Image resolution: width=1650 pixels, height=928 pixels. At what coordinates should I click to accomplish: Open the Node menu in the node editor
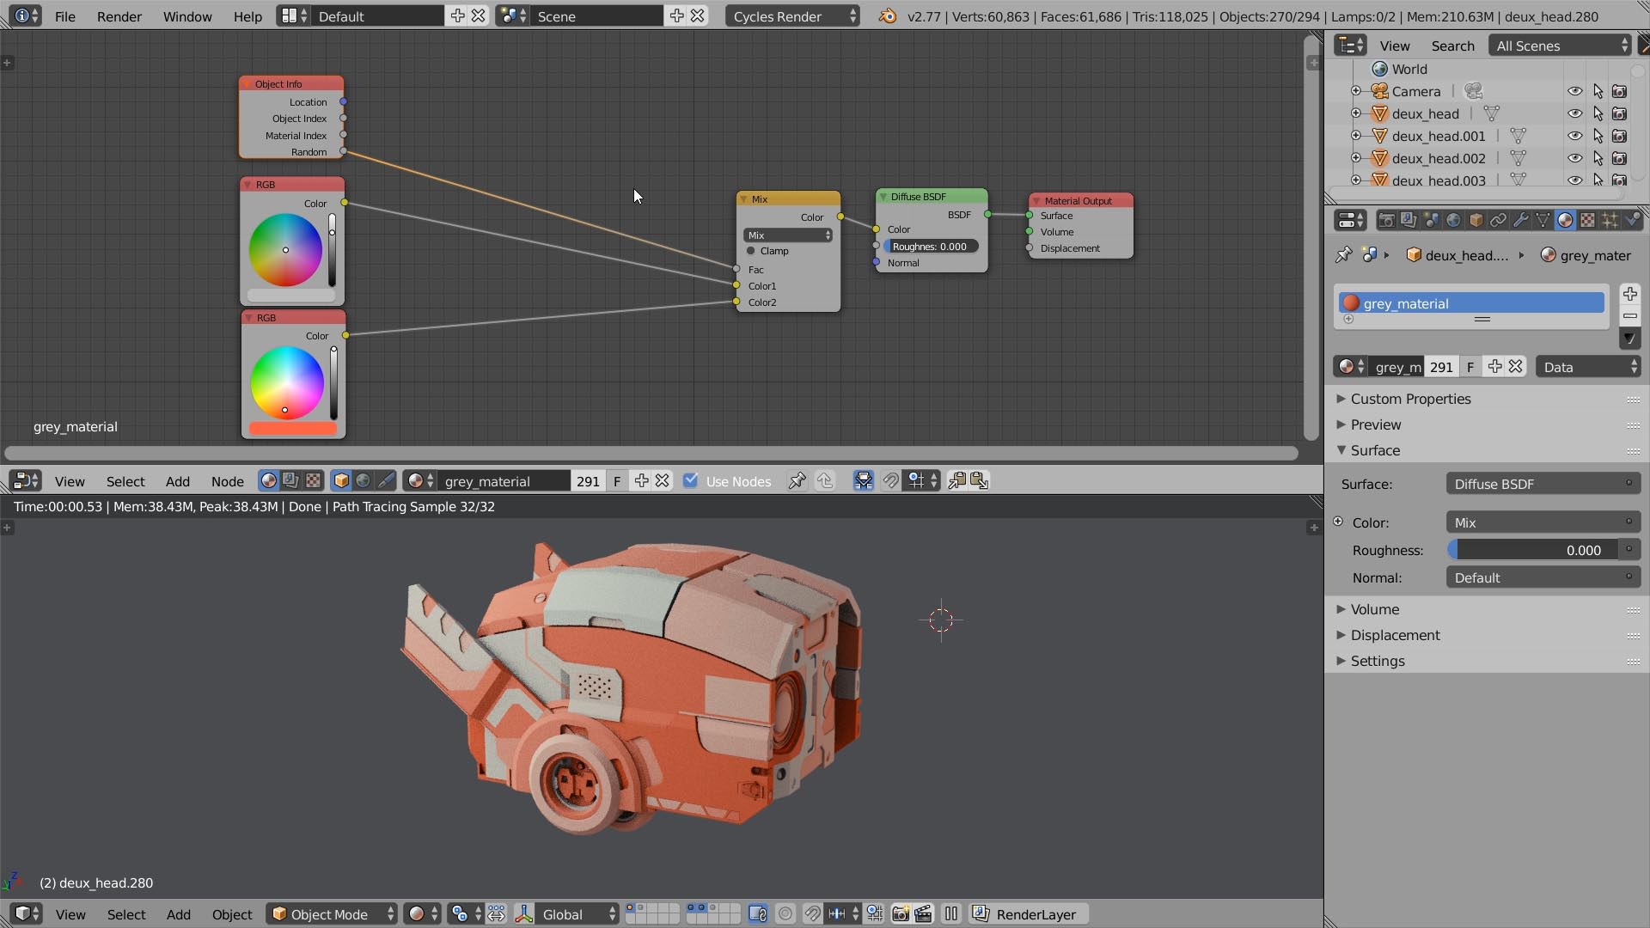[x=227, y=481]
